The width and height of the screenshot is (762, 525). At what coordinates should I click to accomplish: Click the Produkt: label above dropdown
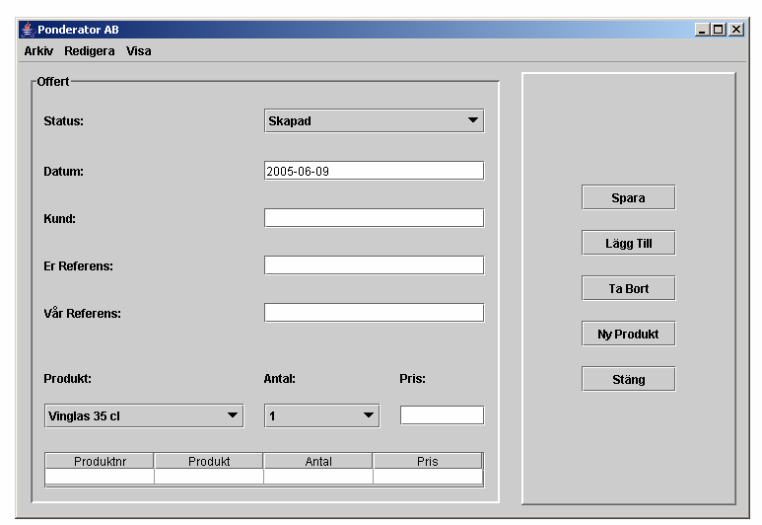pos(68,379)
